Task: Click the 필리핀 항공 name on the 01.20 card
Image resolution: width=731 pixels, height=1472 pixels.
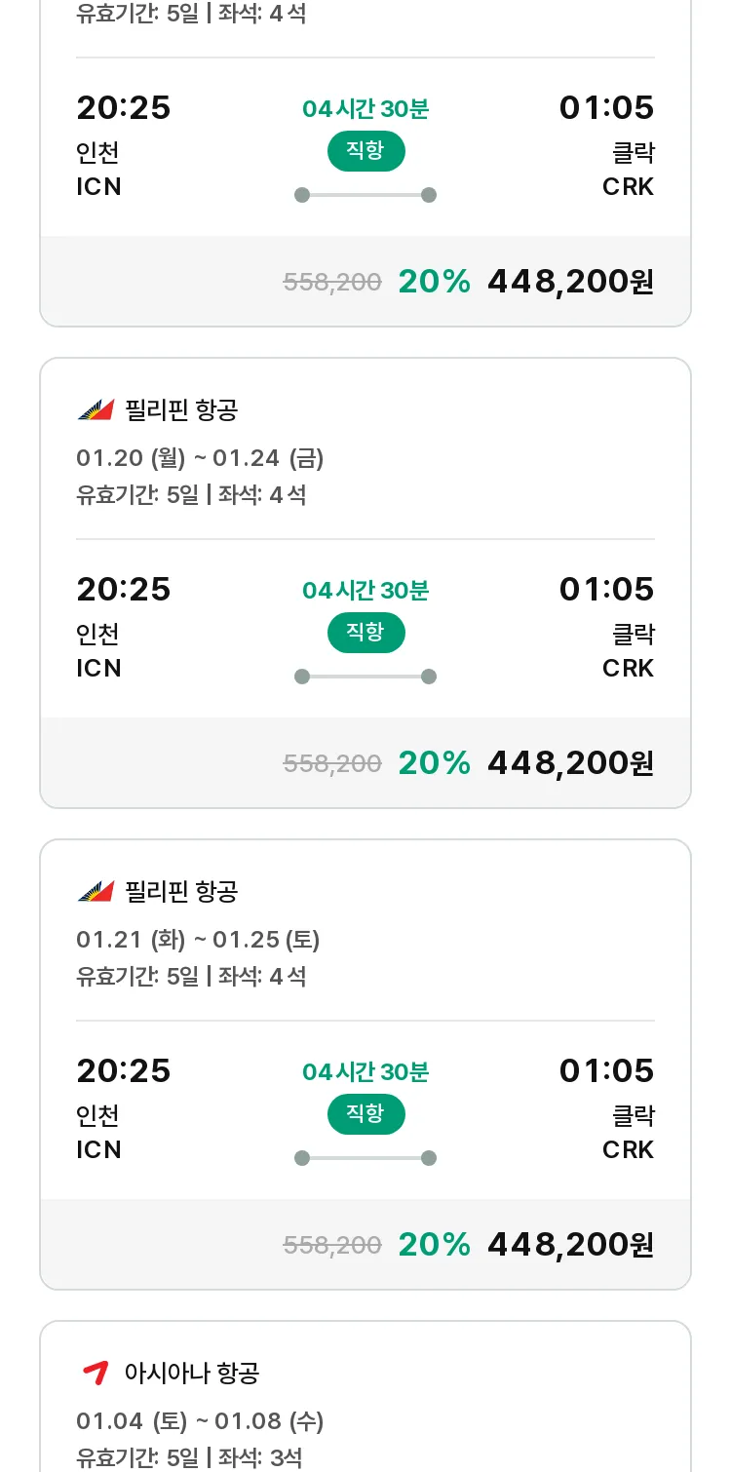Action: pyautogui.click(x=181, y=410)
